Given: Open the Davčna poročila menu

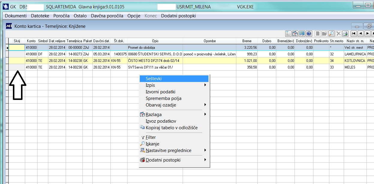Looking at the screenshot, I should 107,16.
